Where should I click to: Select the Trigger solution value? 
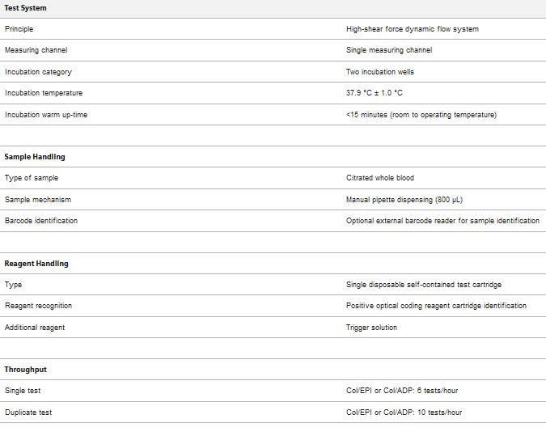pos(371,328)
